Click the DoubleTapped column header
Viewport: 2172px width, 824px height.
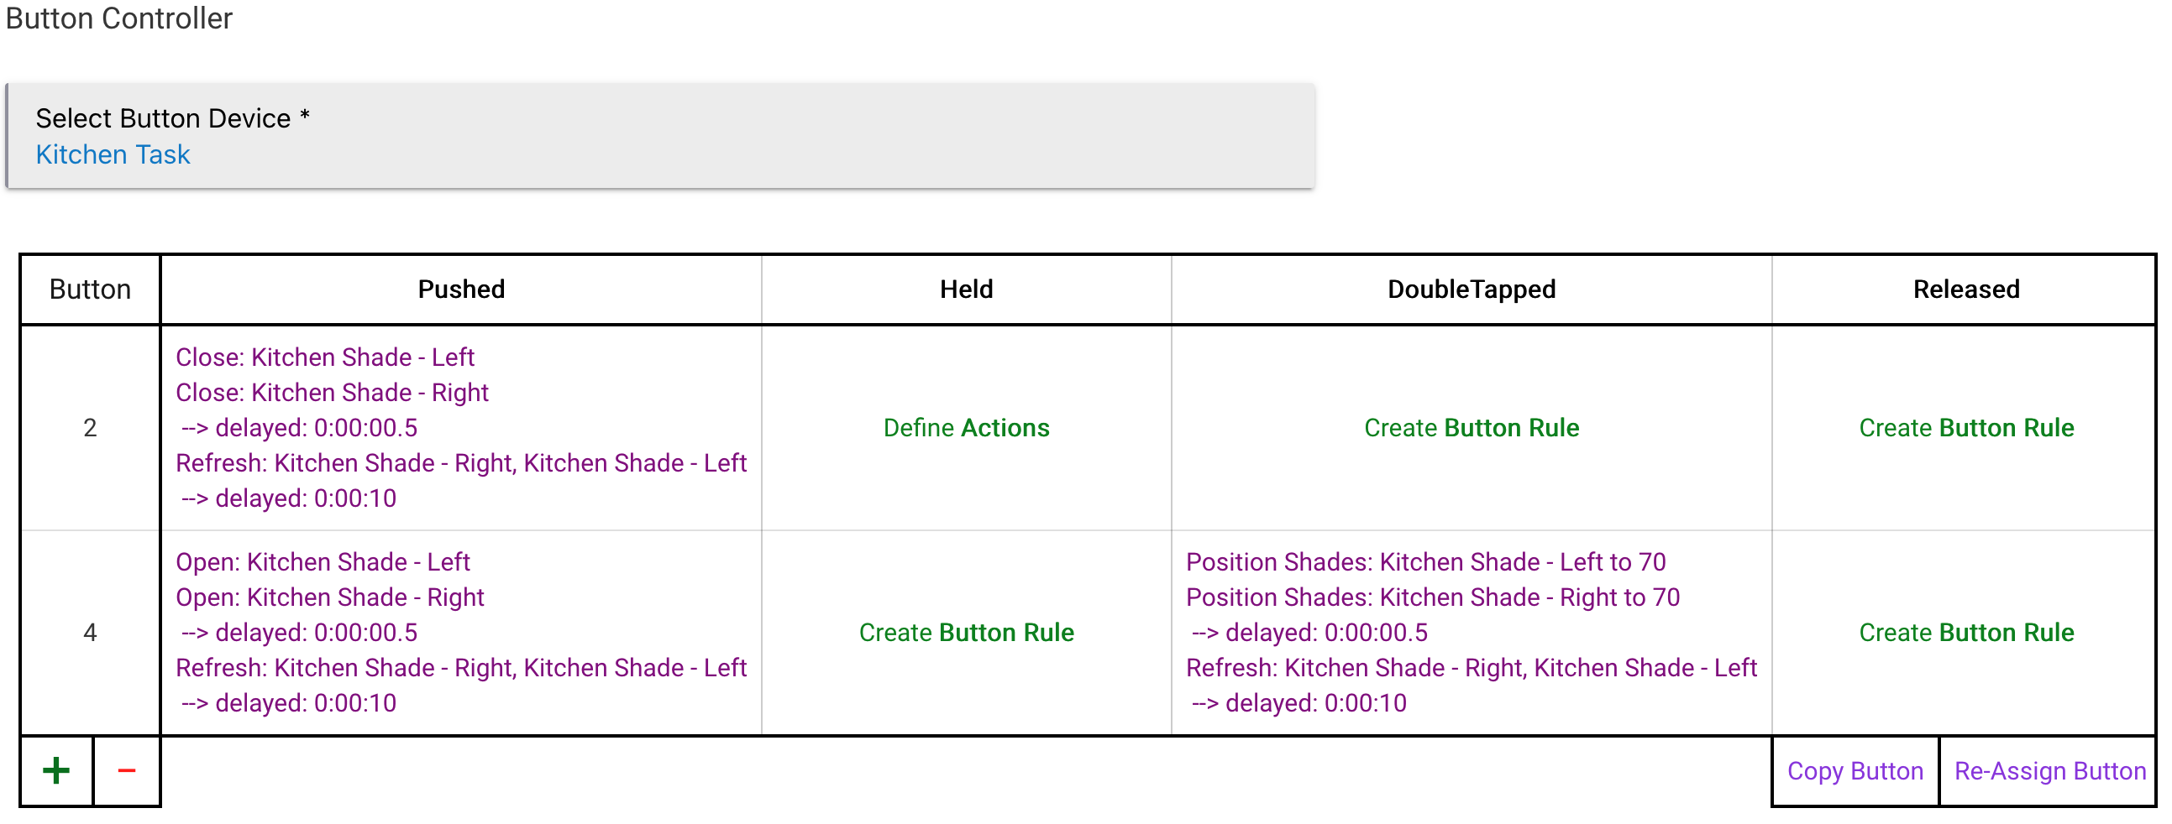(x=1472, y=289)
